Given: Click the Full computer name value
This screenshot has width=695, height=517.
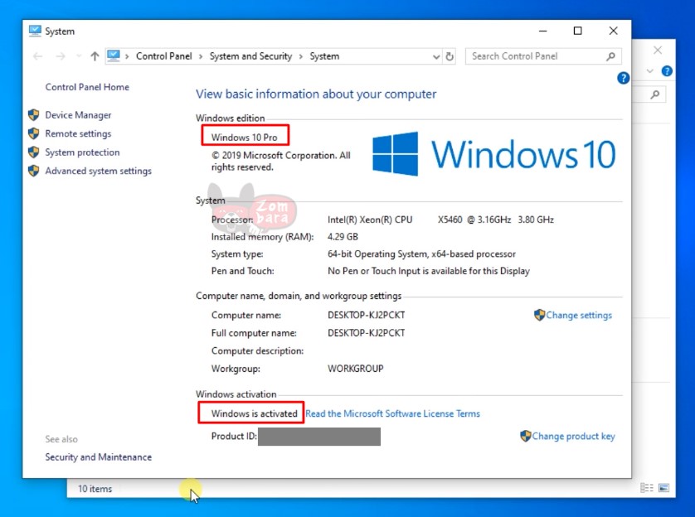Looking at the screenshot, I should point(366,333).
